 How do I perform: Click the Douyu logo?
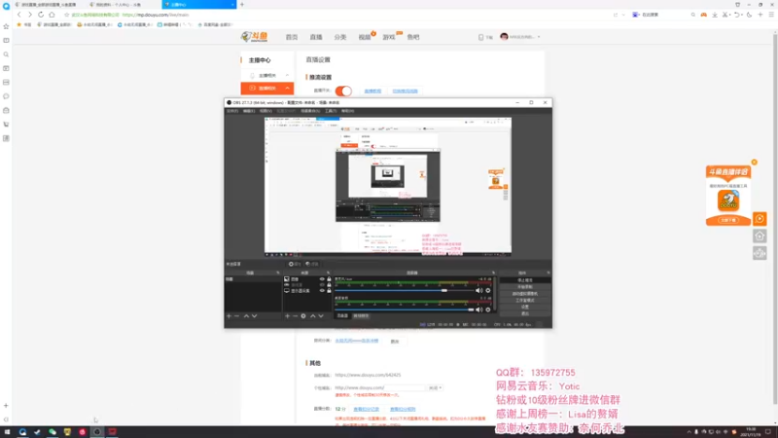tap(255, 37)
